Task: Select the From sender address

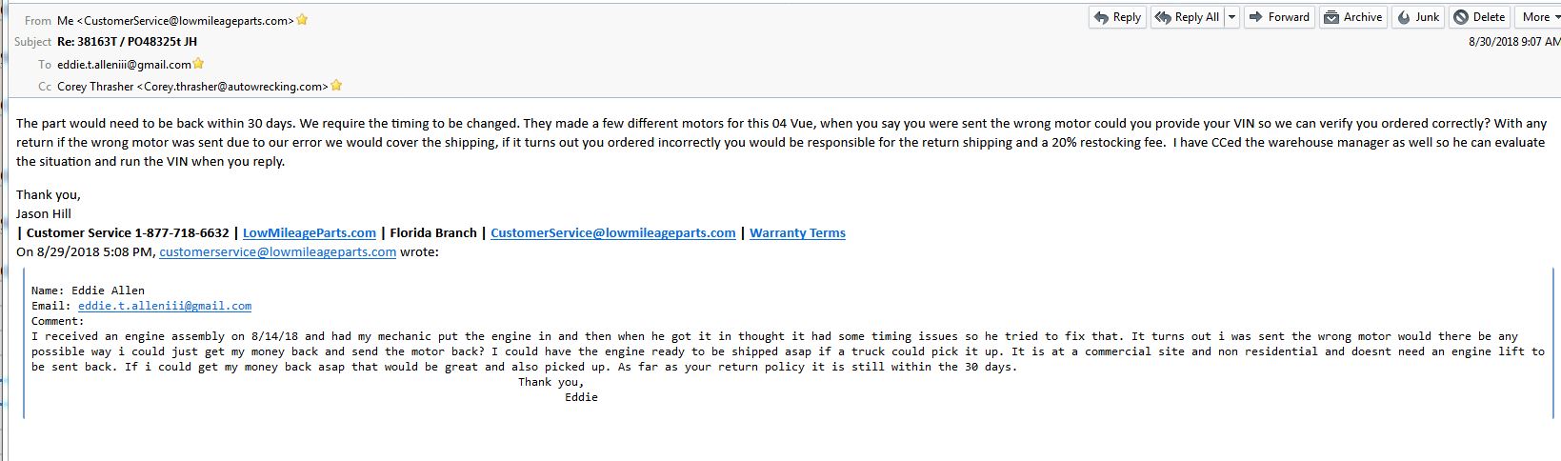Action: pos(175,20)
